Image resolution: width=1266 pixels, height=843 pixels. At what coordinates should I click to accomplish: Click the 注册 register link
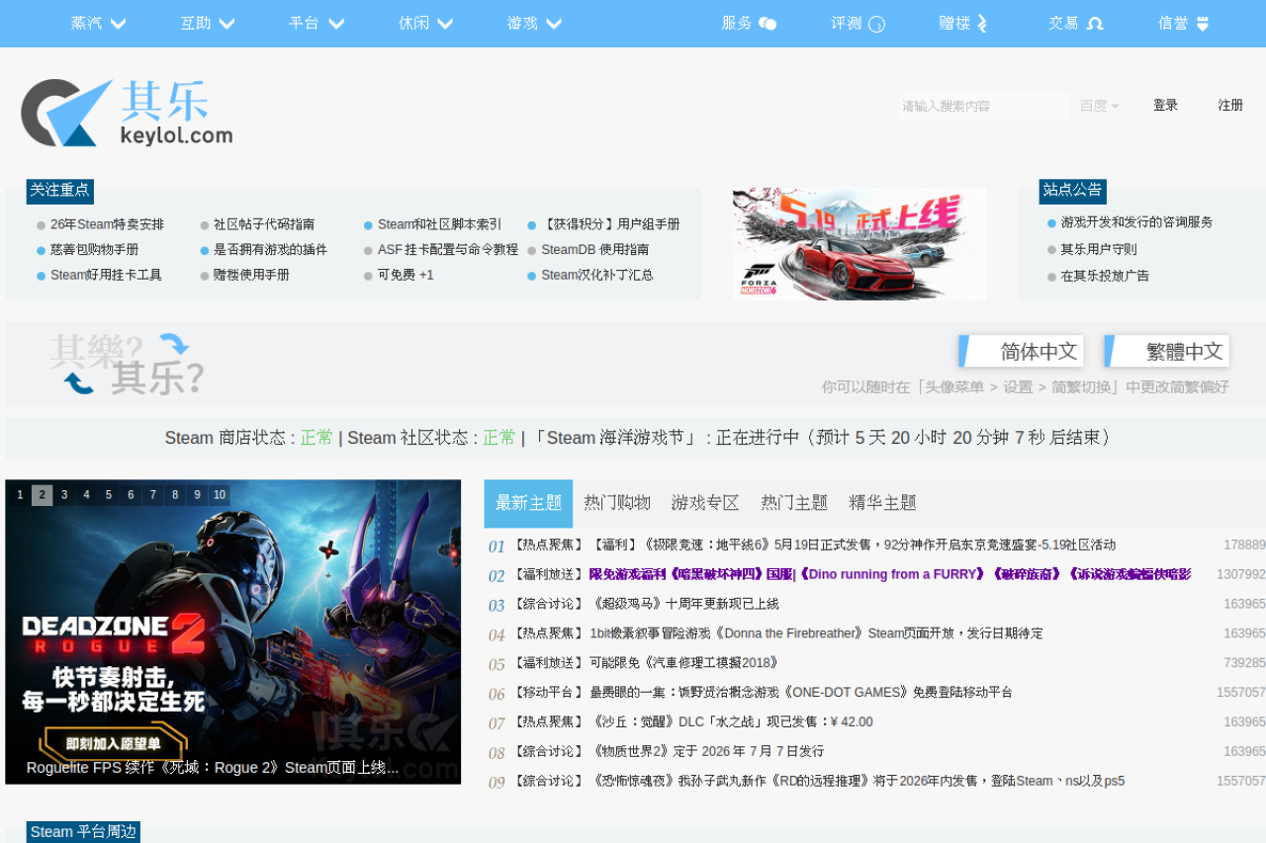point(1230,105)
